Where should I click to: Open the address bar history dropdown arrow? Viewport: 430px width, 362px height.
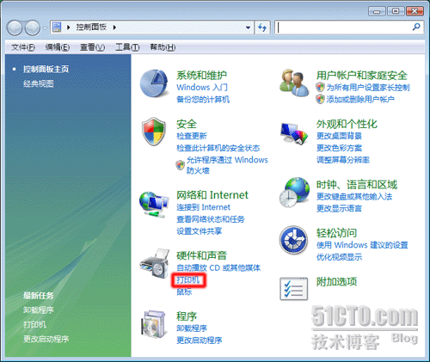(x=248, y=28)
